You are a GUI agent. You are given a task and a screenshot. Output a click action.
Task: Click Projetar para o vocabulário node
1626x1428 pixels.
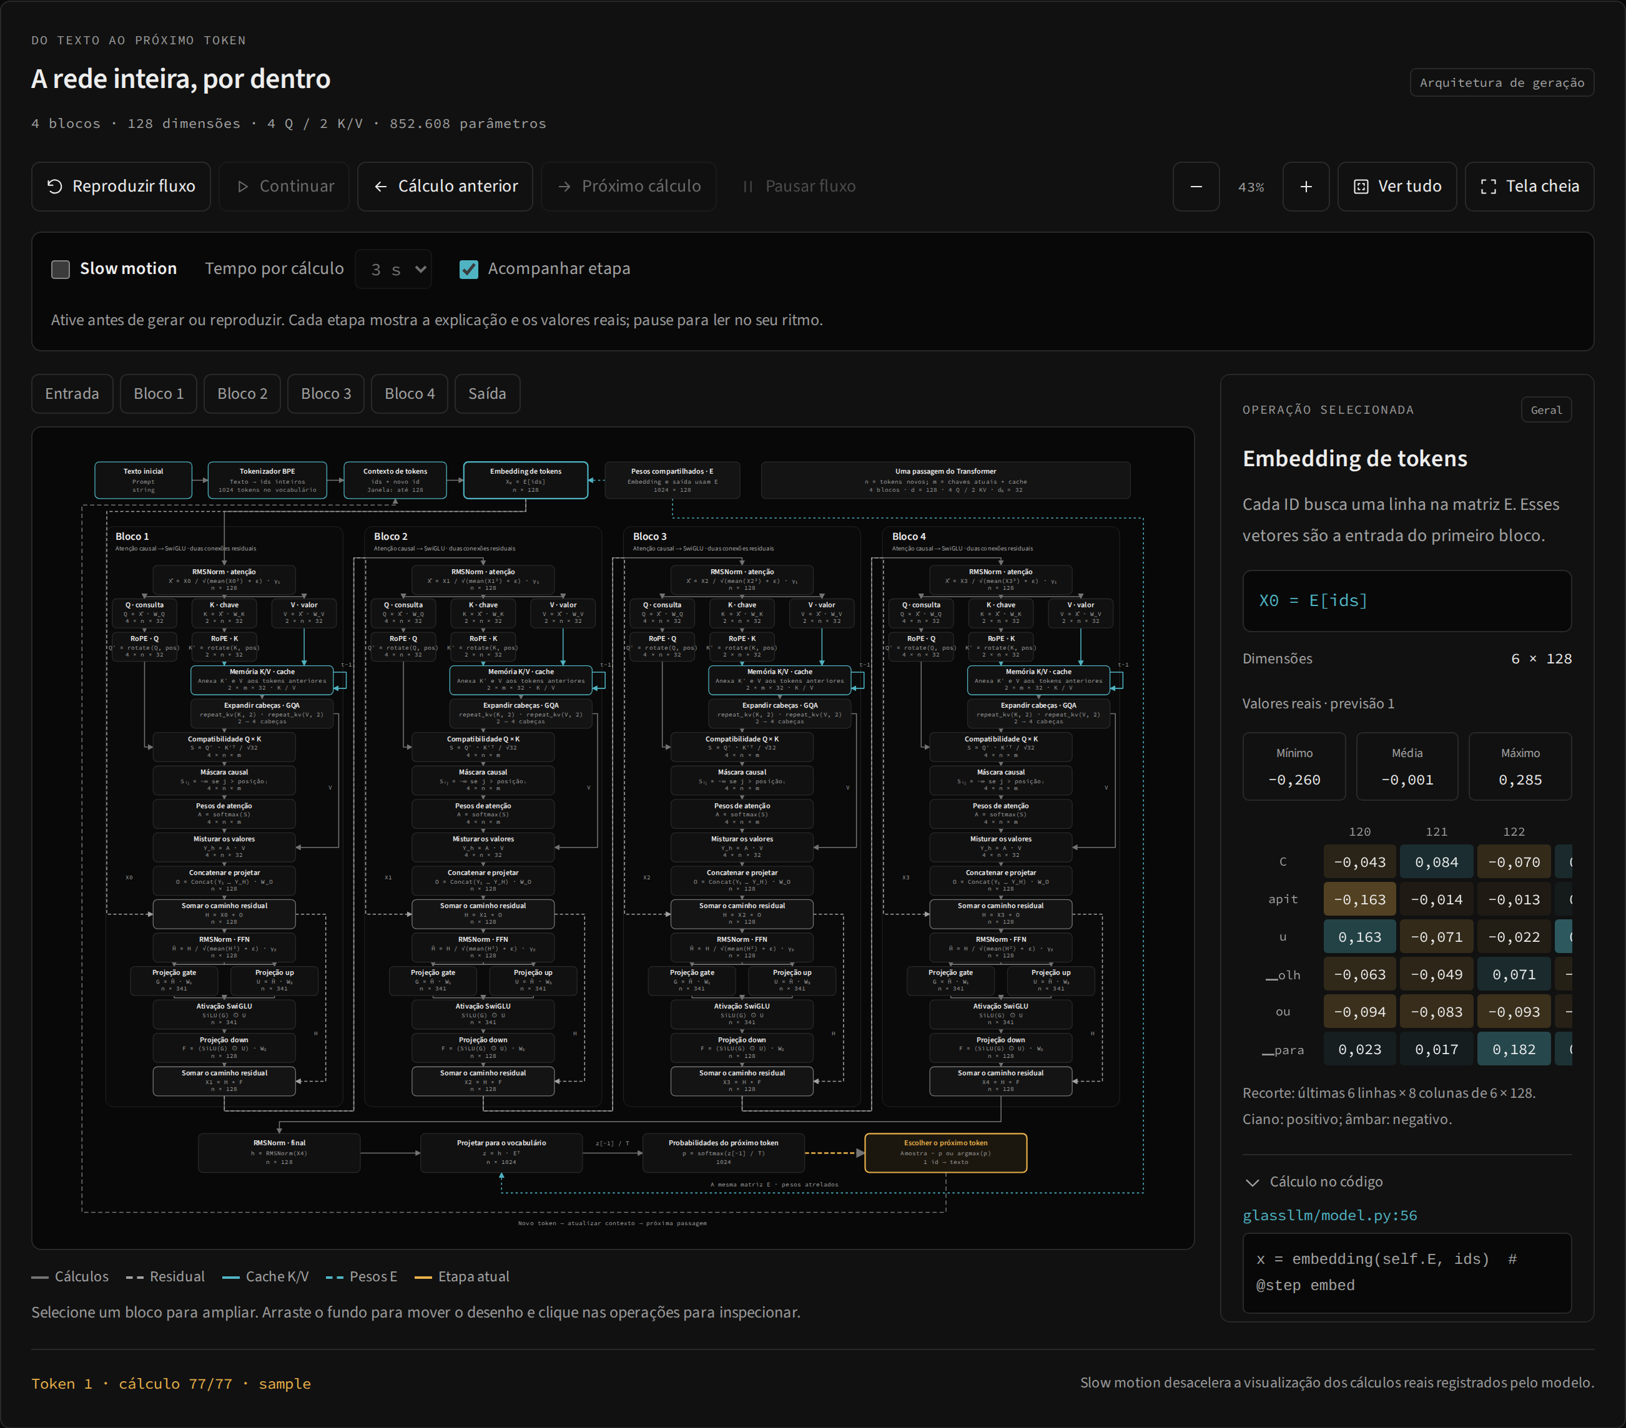[x=501, y=1153]
